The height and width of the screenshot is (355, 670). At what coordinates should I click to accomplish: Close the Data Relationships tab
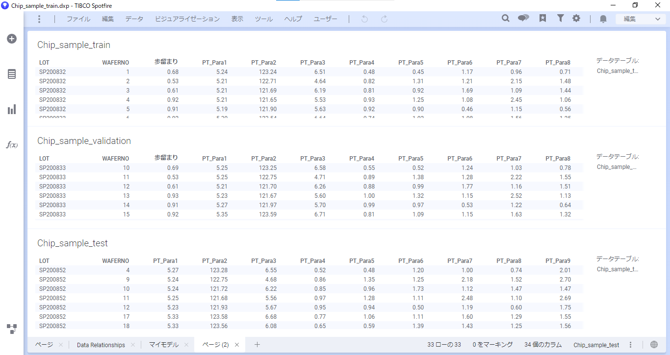(133, 345)
